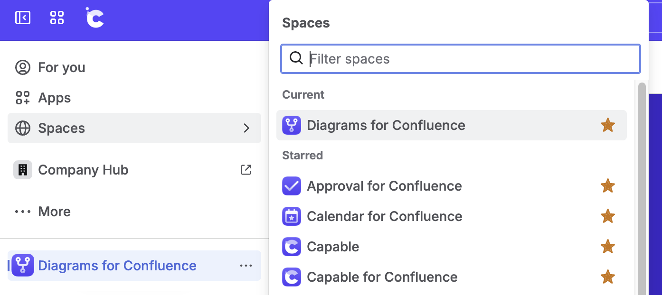This screenshot has width=662, height=295.
Task: Expand the Spaces chevron arrow
Action: (246, 128)
